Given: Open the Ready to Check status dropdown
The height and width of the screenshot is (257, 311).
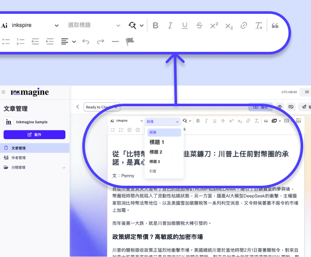Looking at the screenshot, I should point(102,107).
